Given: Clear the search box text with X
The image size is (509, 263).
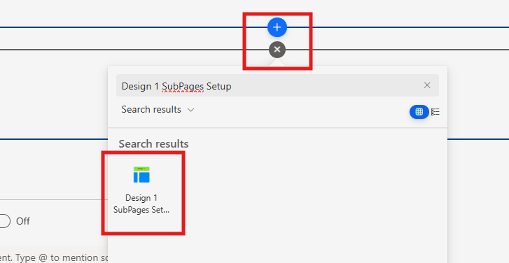Looking at the screenshot, I should [427, 85].
